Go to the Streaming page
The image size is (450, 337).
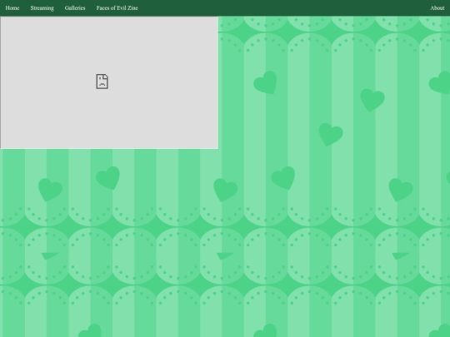42,8
